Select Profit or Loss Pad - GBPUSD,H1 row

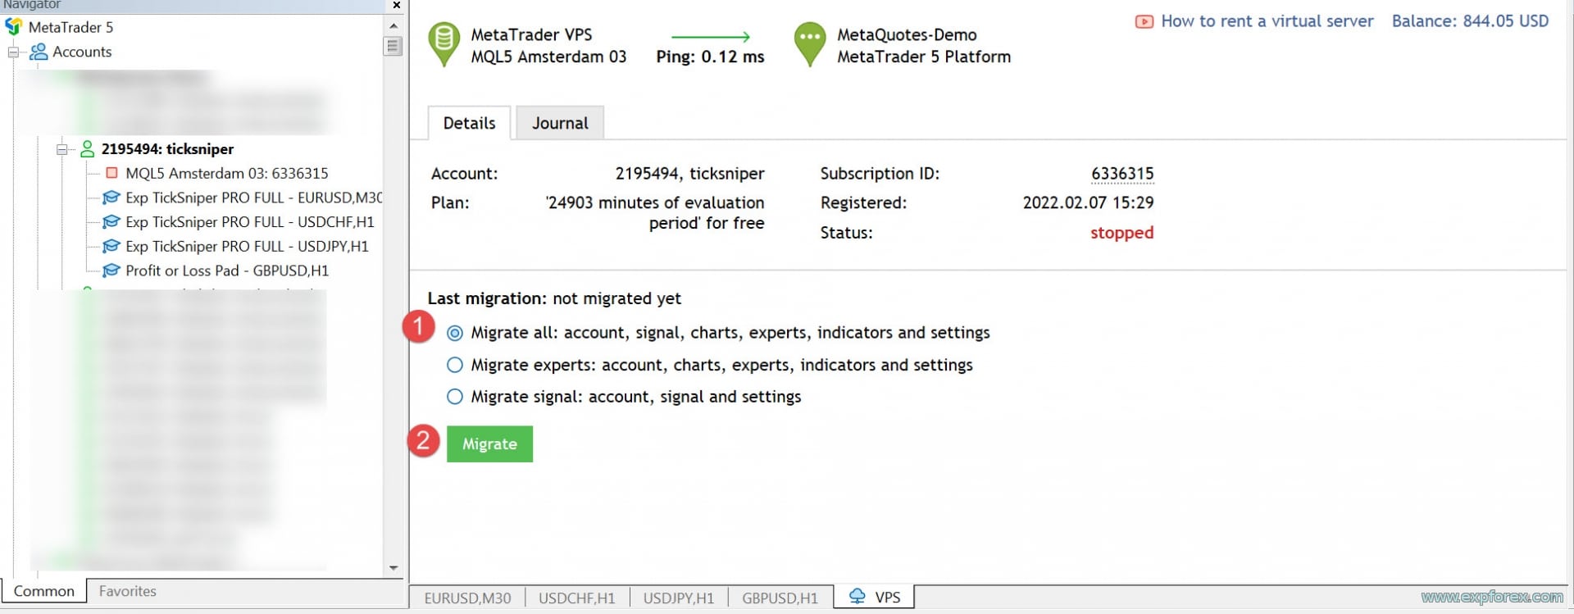click(x=227, y=271)
